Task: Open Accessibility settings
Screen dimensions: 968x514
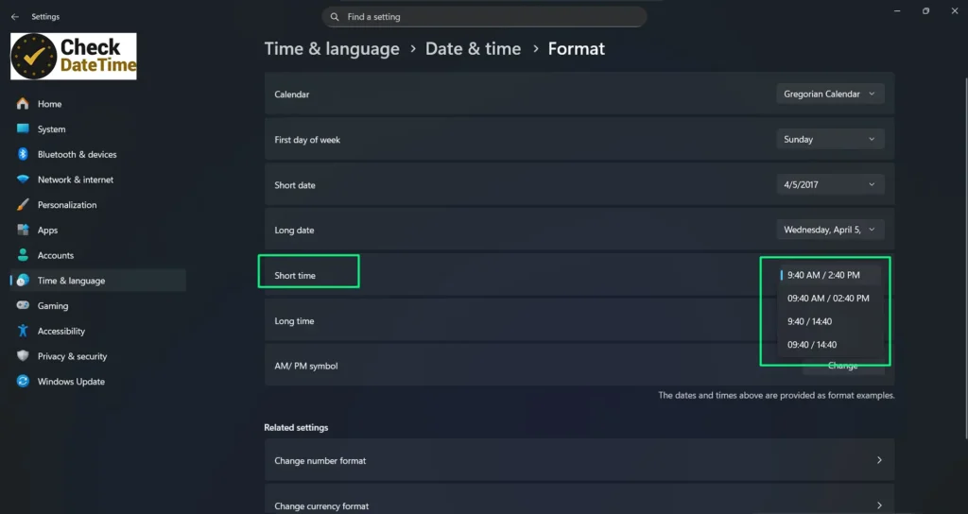Action: pos(98,331)
